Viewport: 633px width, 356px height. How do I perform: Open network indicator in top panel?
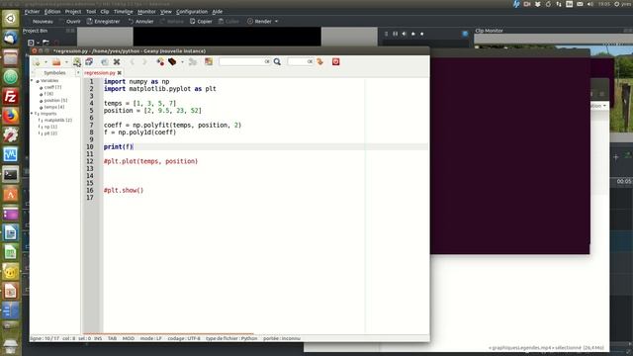559,4
